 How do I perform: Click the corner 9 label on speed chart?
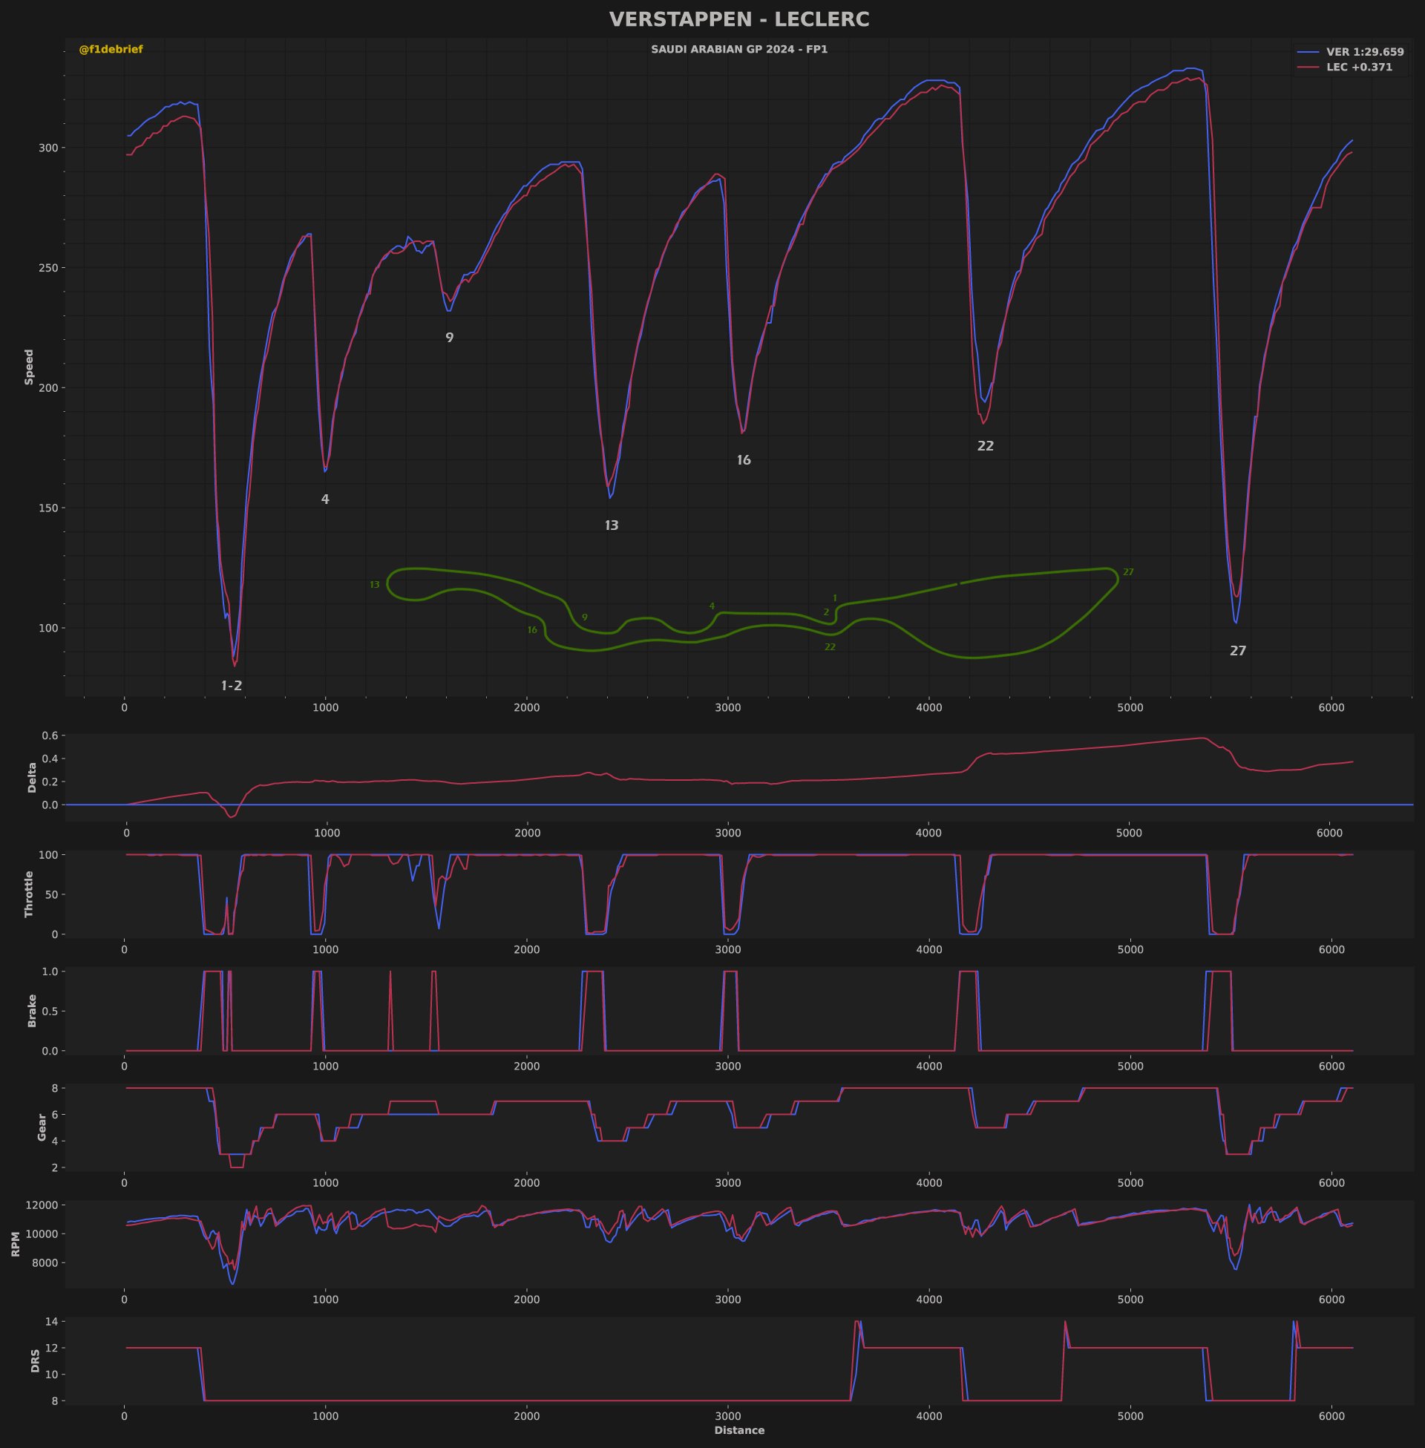[x=449, y=338]
